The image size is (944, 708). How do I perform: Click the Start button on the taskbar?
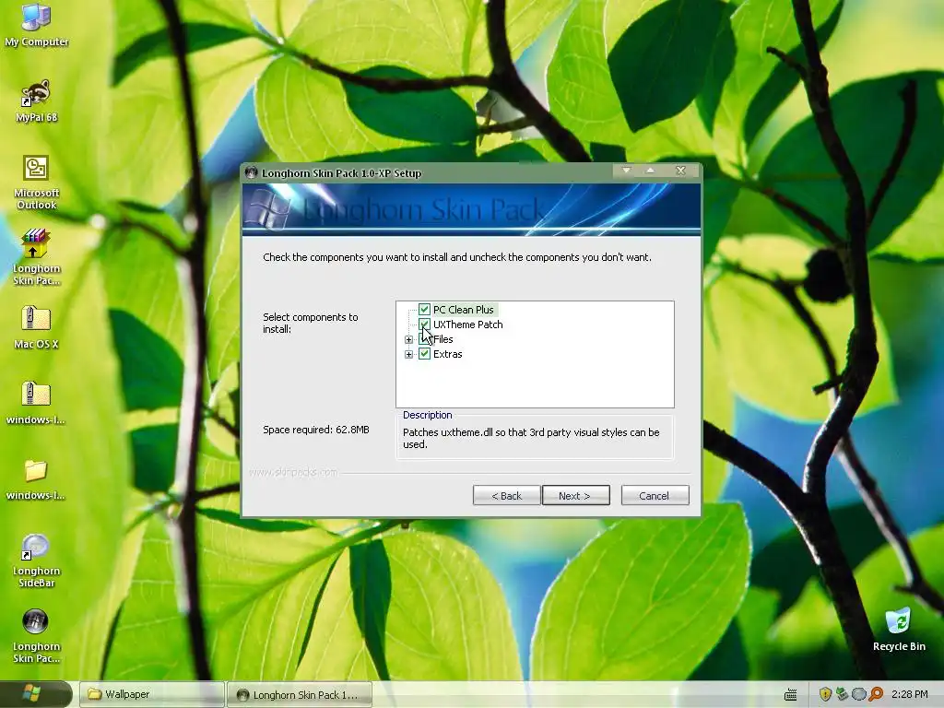point(35,693)
